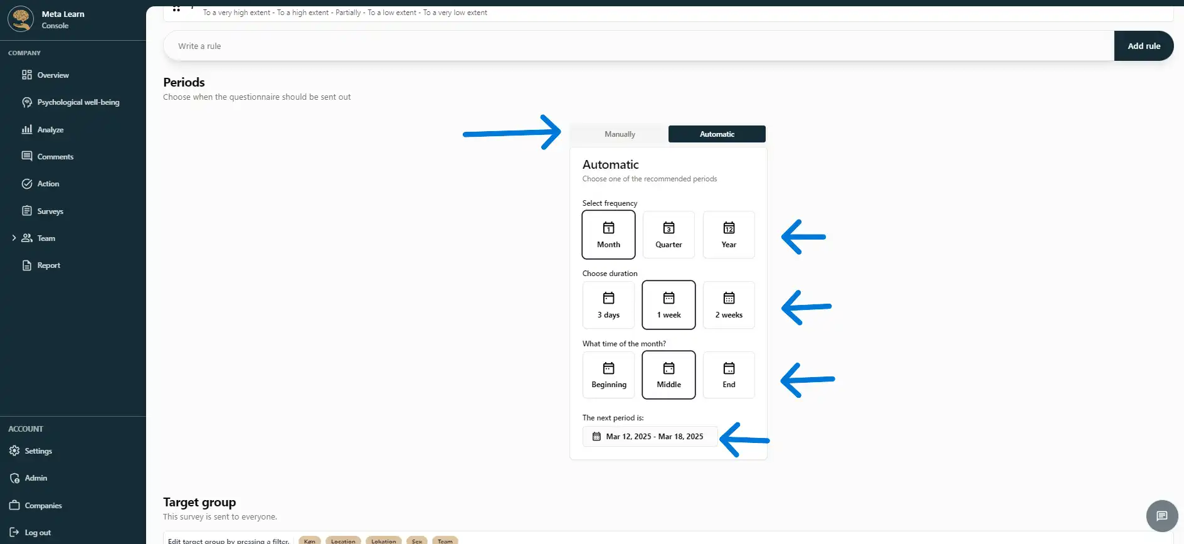Select the Automatic tab

[717, 134]
